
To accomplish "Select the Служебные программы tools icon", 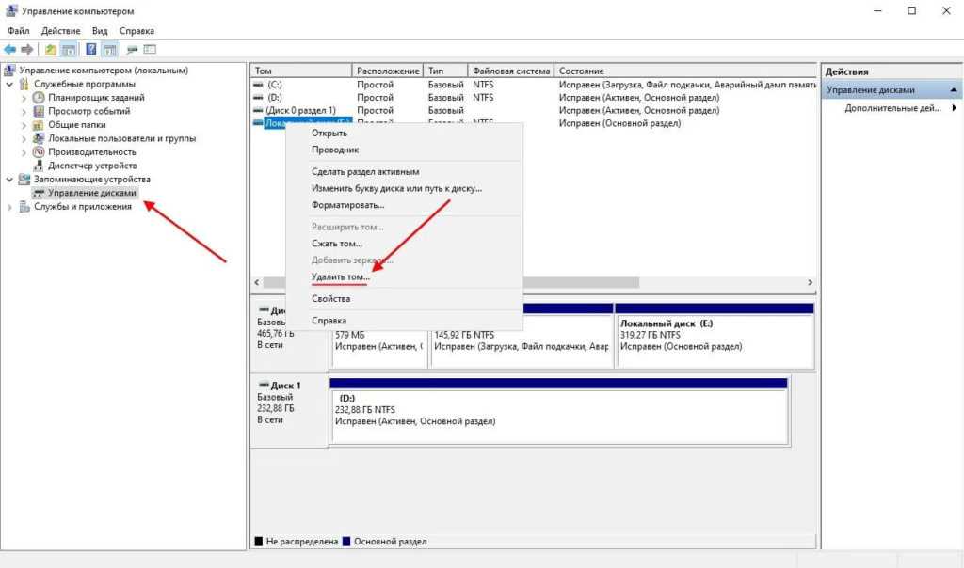I will click(24, 84).
